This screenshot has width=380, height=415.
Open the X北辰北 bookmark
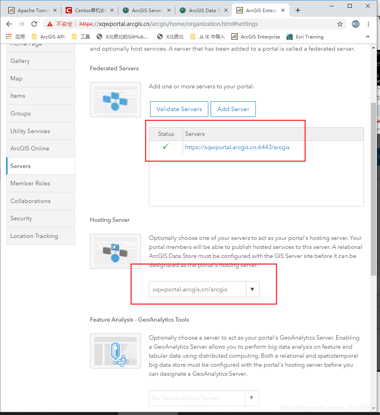[170, 37]
